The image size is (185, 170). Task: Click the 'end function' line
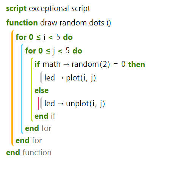pyautogui.click(x=29, y=153)
